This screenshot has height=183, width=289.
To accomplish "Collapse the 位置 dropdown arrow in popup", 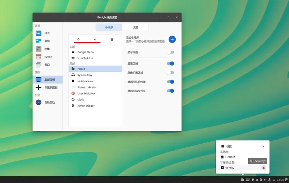I will click(263, 146).
